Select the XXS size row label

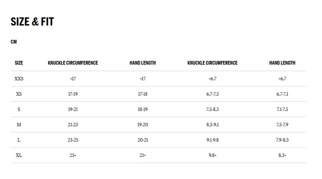(x=19, y=79)
